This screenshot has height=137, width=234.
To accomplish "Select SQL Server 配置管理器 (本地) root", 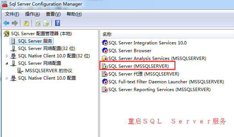I will [41, 34].
